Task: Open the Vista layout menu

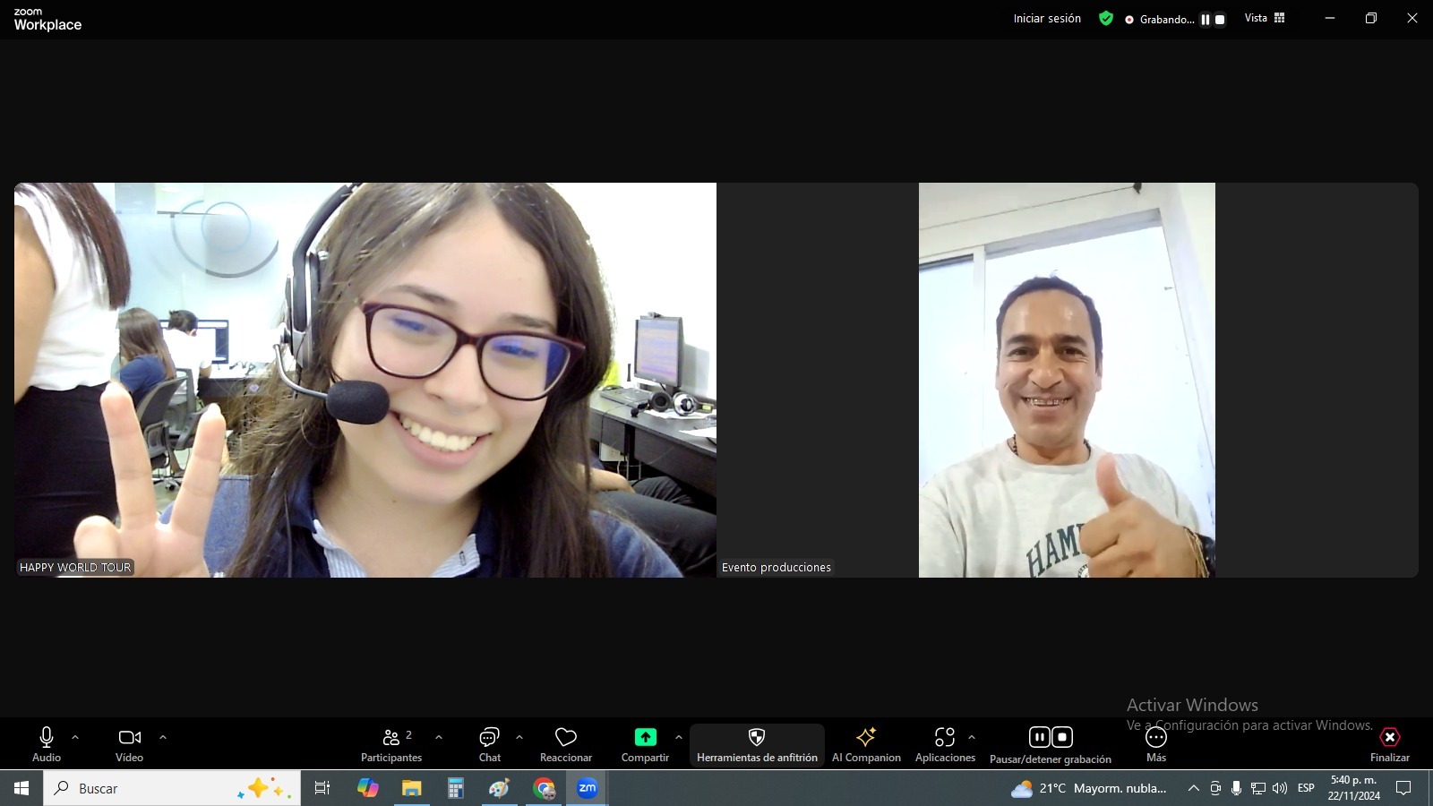Action: 1265,18
